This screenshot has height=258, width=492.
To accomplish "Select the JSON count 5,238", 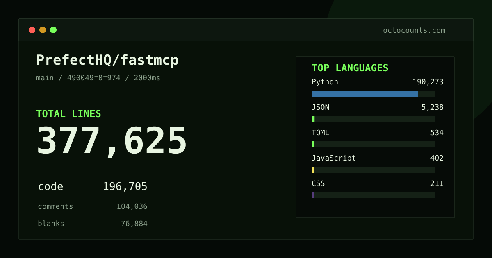I will pos(433,107).
